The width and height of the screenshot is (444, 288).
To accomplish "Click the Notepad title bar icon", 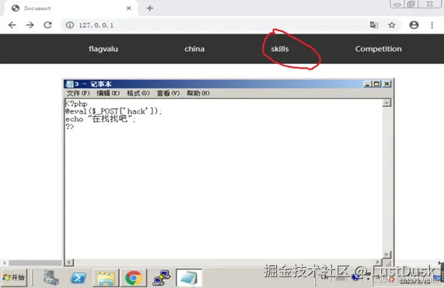I will point(70,84).
